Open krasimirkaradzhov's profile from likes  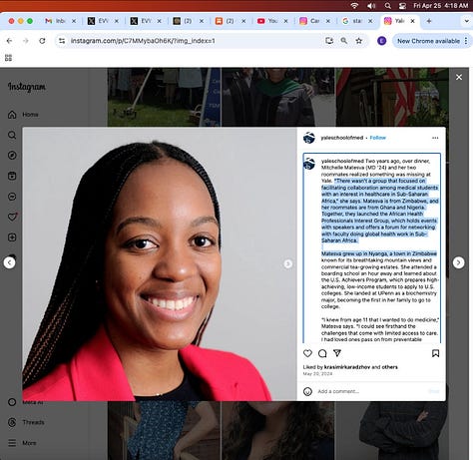pyautogui.click(x=347, y=367)
